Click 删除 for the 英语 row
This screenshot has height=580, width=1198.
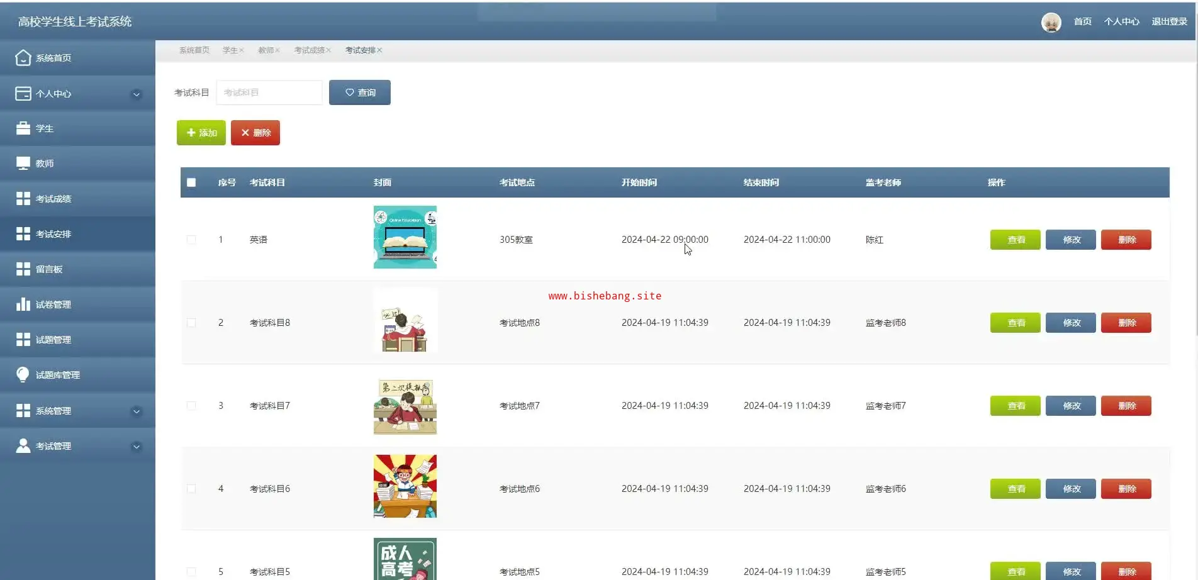[1126, 240]
